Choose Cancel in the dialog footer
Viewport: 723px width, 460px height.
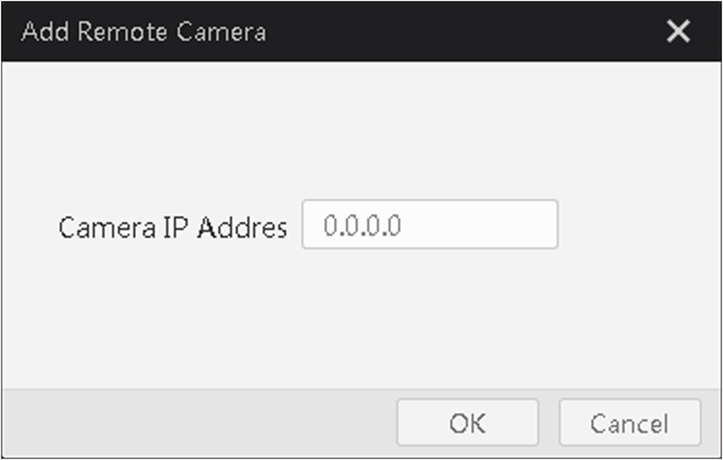click(x=630, y=424)
